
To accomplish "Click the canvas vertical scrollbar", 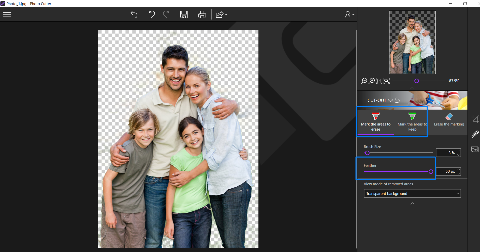I will pos(356,139).
